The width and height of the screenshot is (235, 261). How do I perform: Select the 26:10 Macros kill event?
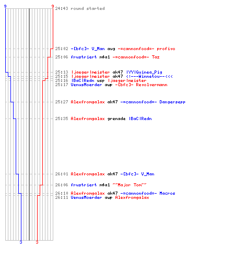pos(115,193)
